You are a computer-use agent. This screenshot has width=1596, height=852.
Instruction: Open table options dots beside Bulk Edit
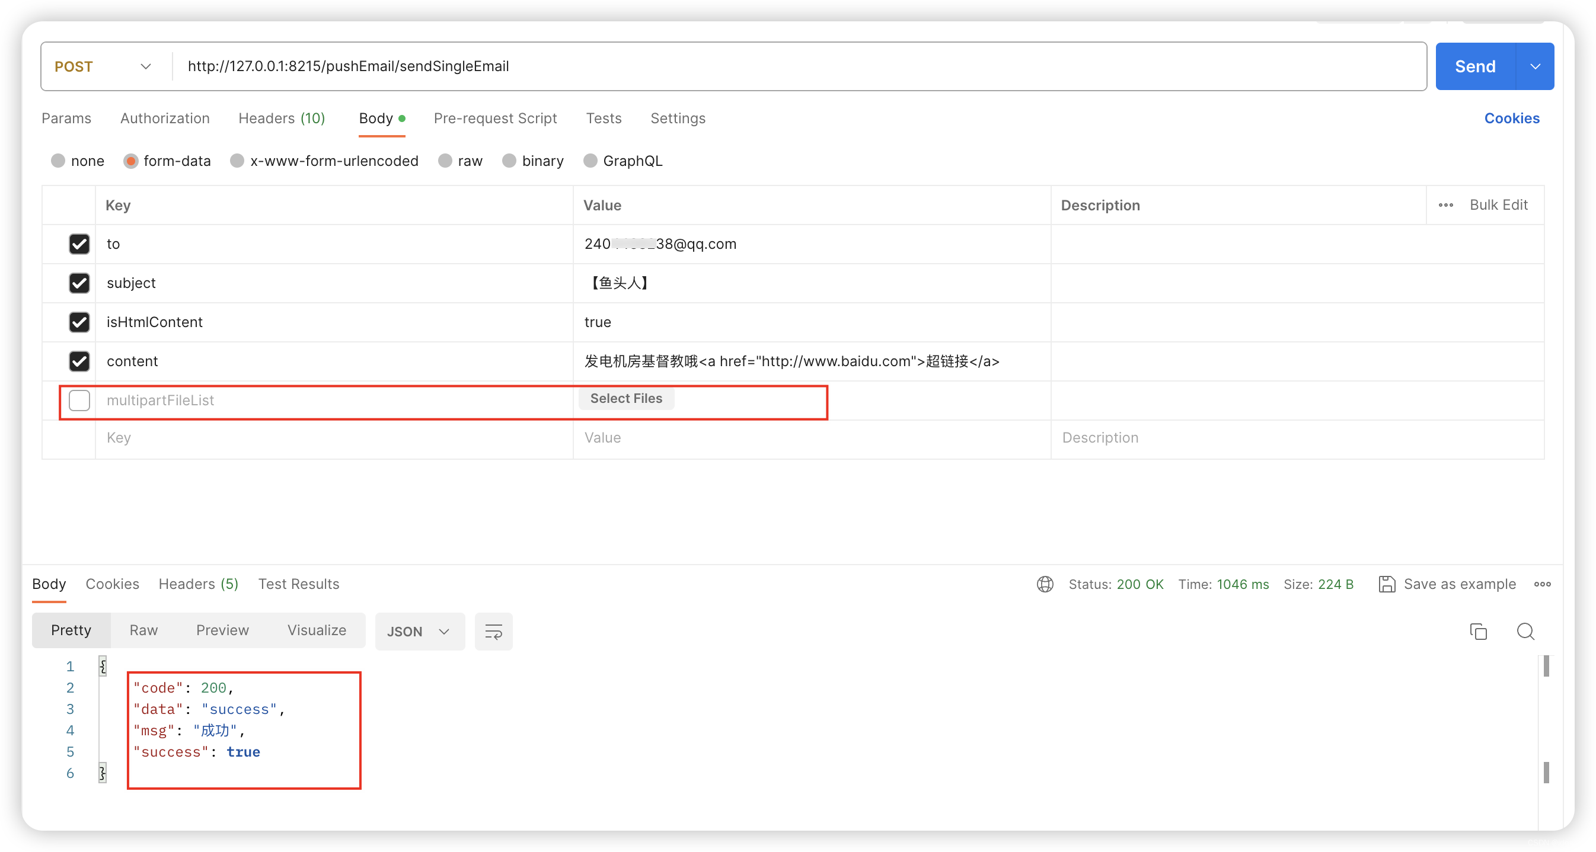[1445, 205]
